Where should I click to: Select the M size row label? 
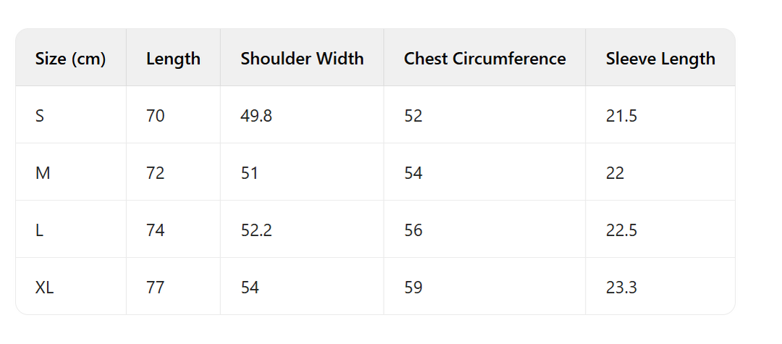click(x=41, y=173)
